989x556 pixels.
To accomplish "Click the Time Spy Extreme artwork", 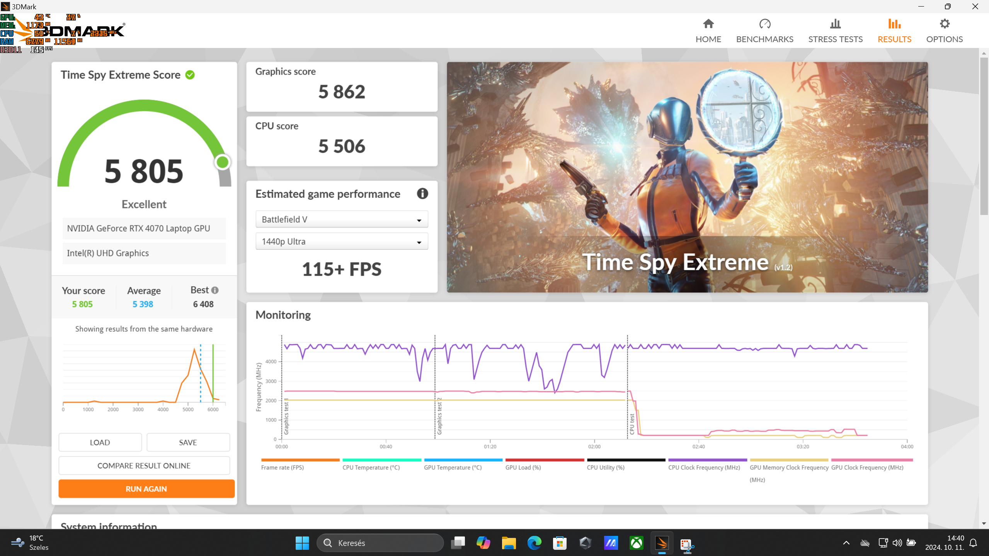I will [x=687, y=177].
